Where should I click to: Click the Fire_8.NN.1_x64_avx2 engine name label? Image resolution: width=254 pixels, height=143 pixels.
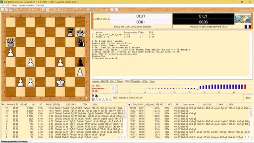click(144, 104)
